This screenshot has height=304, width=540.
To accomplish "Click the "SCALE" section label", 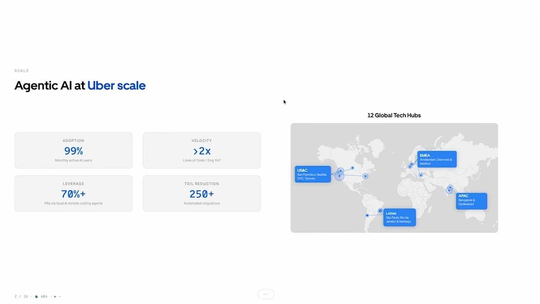I will (22, 71).
